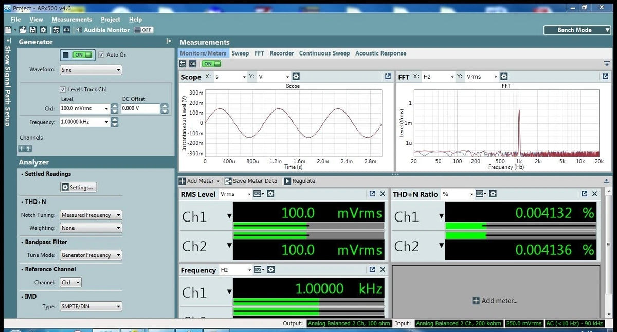Open the Waveform dropdown showing Sine

coord(90,69)
